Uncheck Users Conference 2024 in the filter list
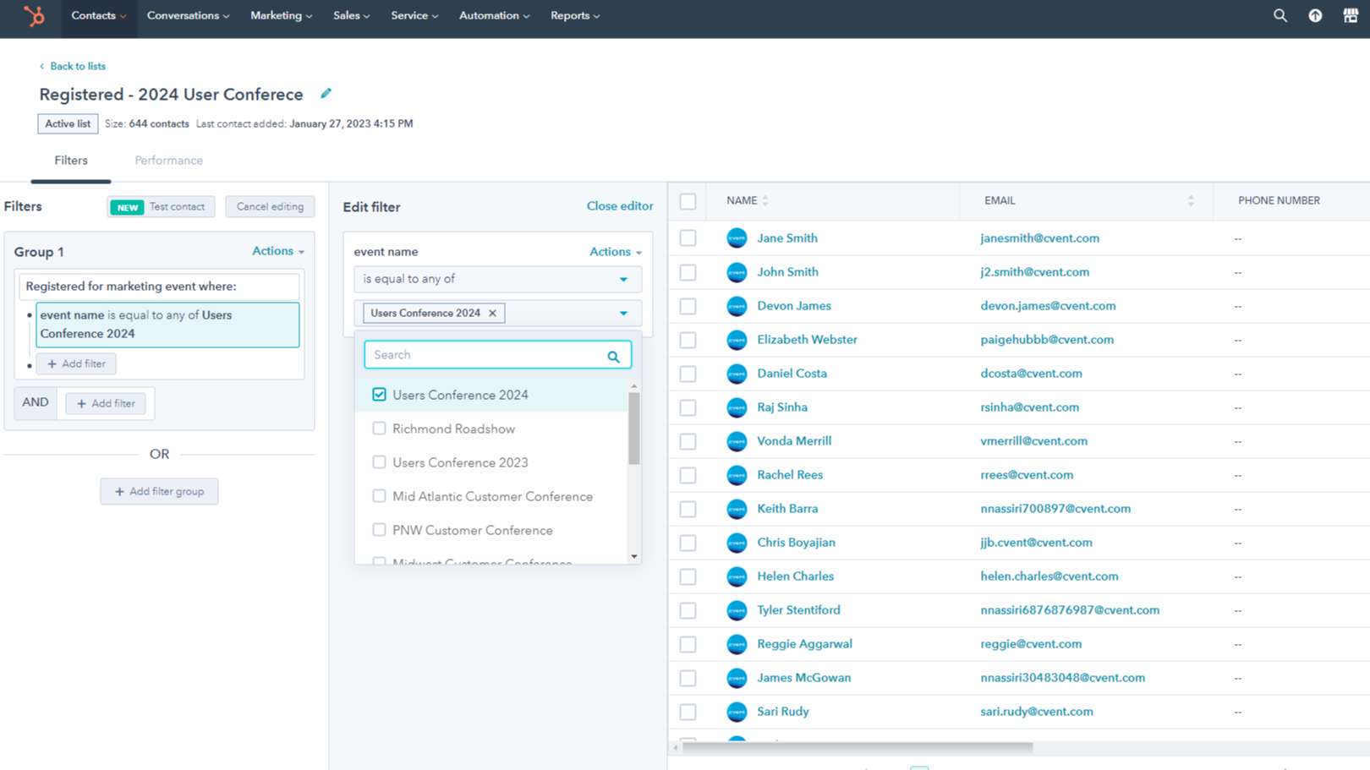This screenshot has width=1370, height=770. tap(379, 394)
